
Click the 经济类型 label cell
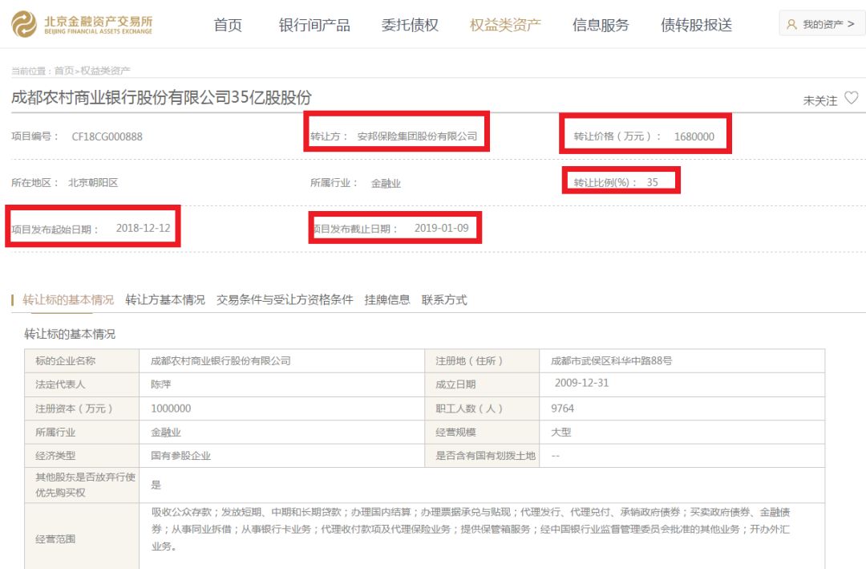[82, 456]
